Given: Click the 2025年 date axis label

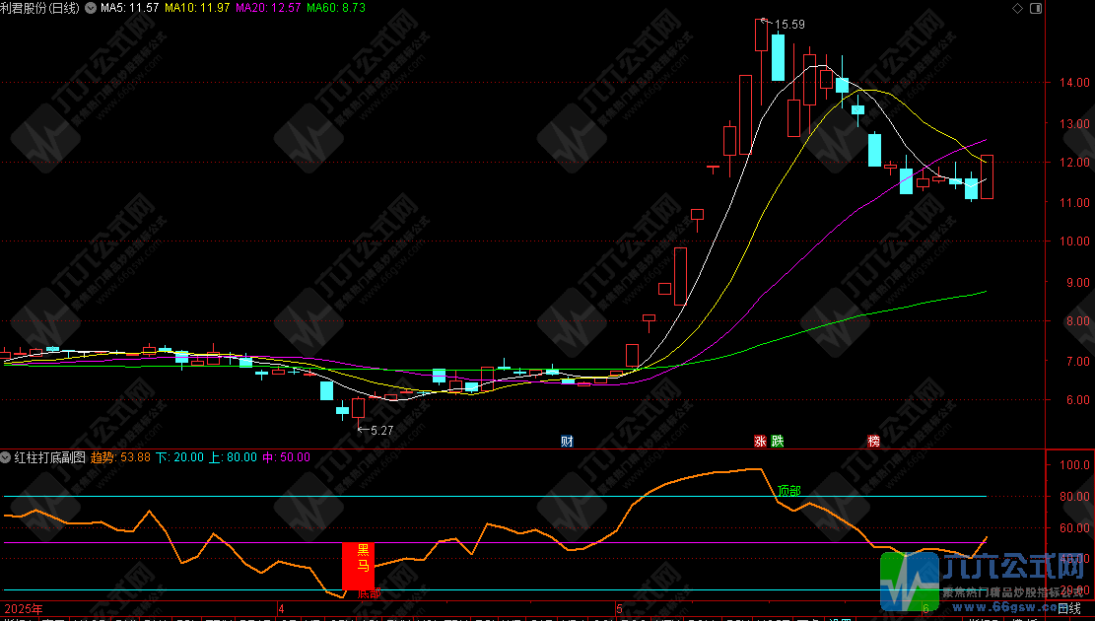Looking at the screenshot, I should pos(24,609).
